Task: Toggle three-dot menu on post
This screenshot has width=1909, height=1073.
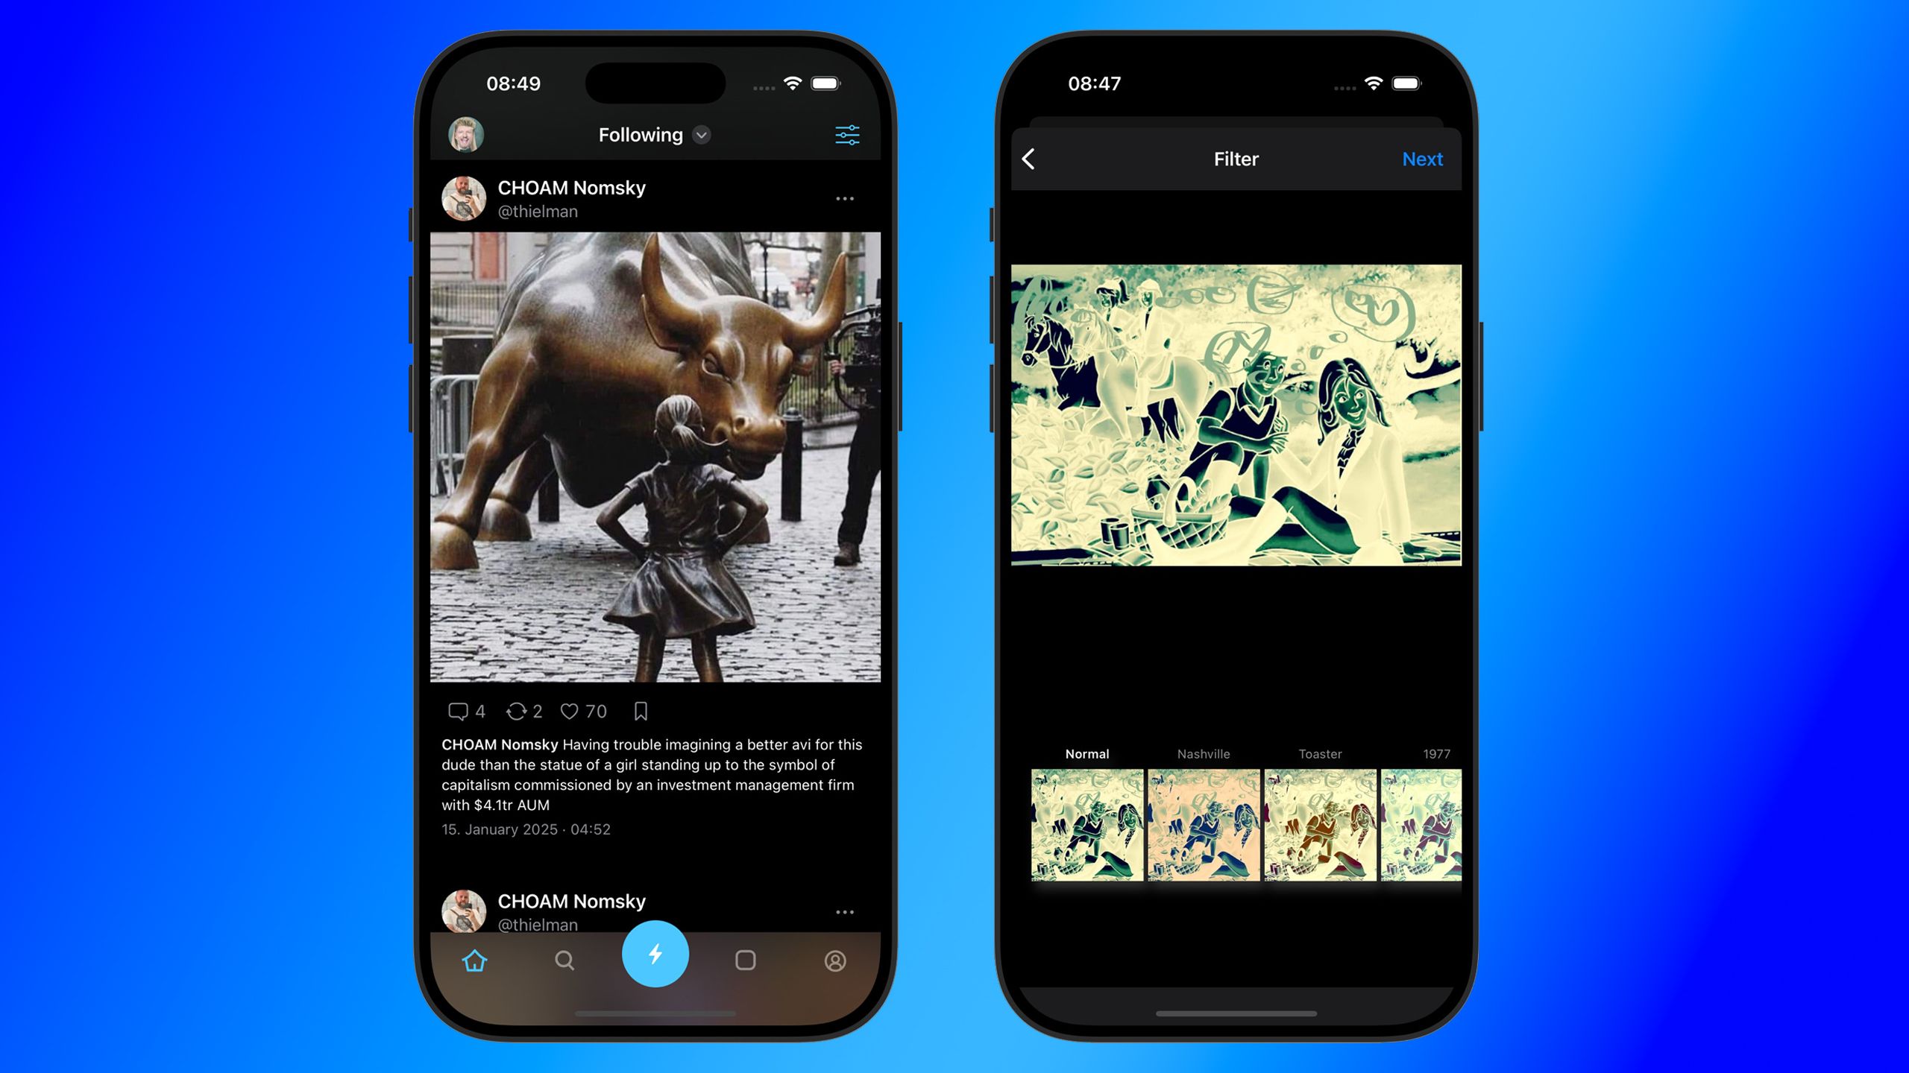Action: pos(844,199)
